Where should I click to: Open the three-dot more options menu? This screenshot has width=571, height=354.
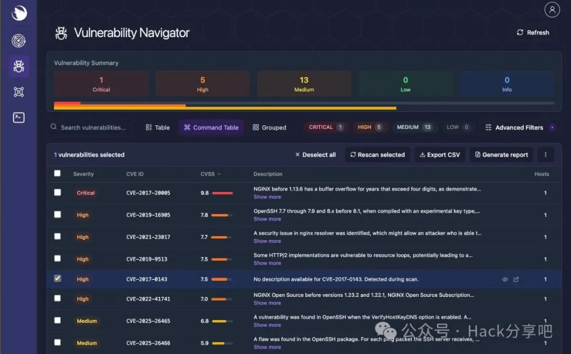pyautogui.click(x=546, y=155)
